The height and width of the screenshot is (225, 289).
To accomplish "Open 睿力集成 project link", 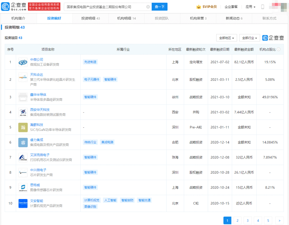I will (x=36, y=140).
